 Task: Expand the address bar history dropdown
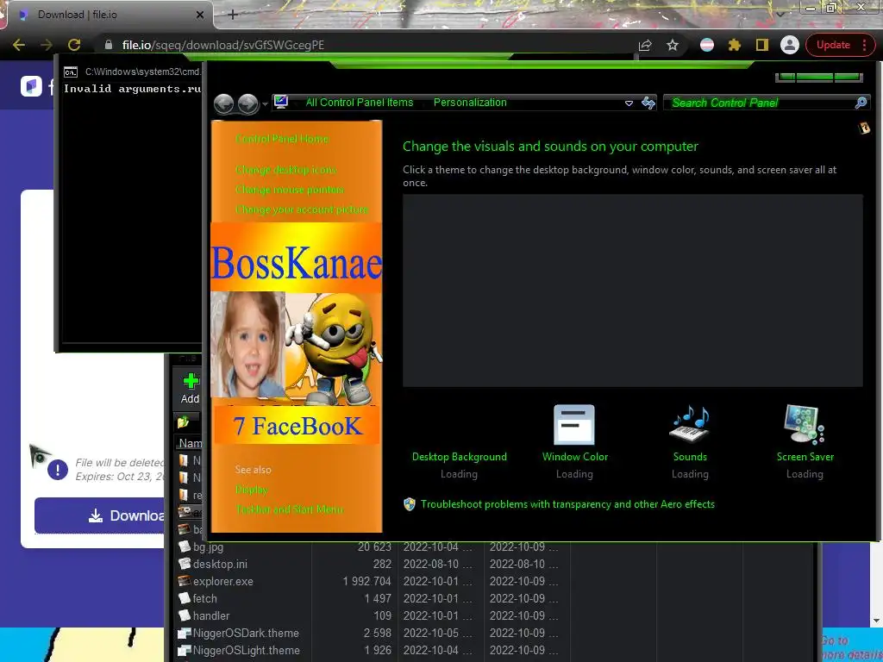point(629,103)
